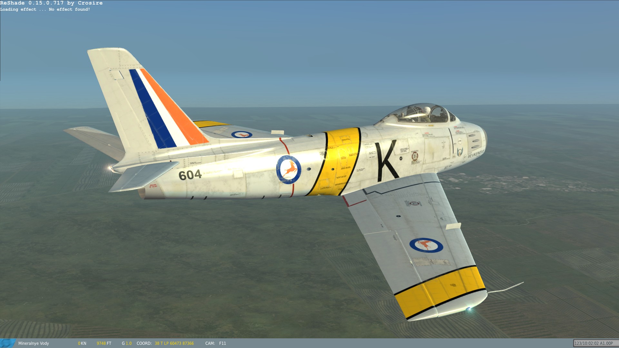Click the 604 serial number on tail
This screenshot has height=348, width=619.
coord(190,175)
